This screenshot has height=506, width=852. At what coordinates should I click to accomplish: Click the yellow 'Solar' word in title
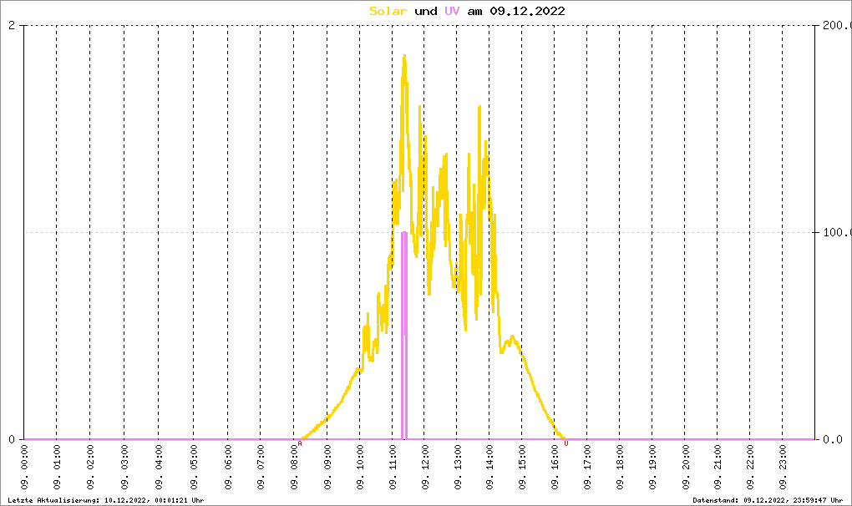click(388, 11)
